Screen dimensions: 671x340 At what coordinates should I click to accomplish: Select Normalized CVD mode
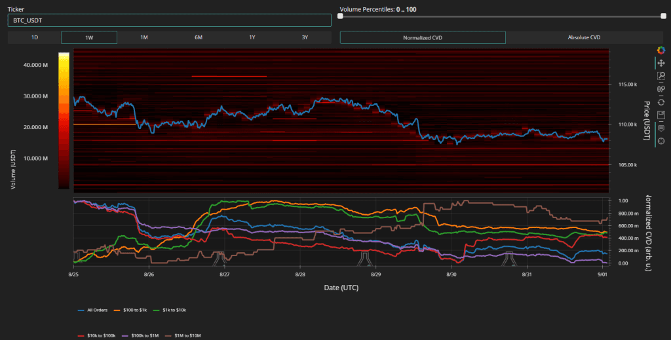pyautogui.click(x=421, y=37)
